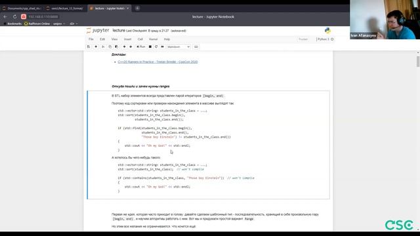Expand the d2r bookmarks folder

[73, 24]
